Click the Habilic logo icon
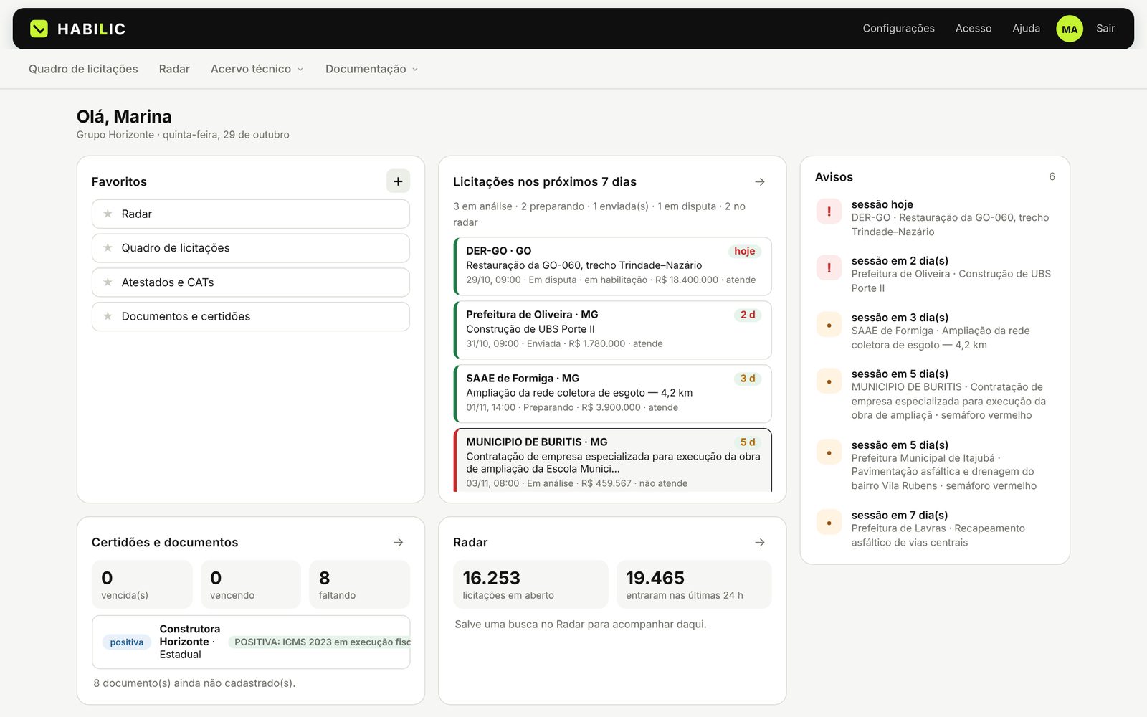Viewport: 1147px width, 717px height. pyautogui.click(x=39, y=29)
